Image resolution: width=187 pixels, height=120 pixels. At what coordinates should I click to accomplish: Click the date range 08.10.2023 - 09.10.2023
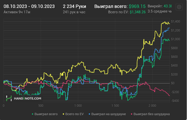coord(29,6)
